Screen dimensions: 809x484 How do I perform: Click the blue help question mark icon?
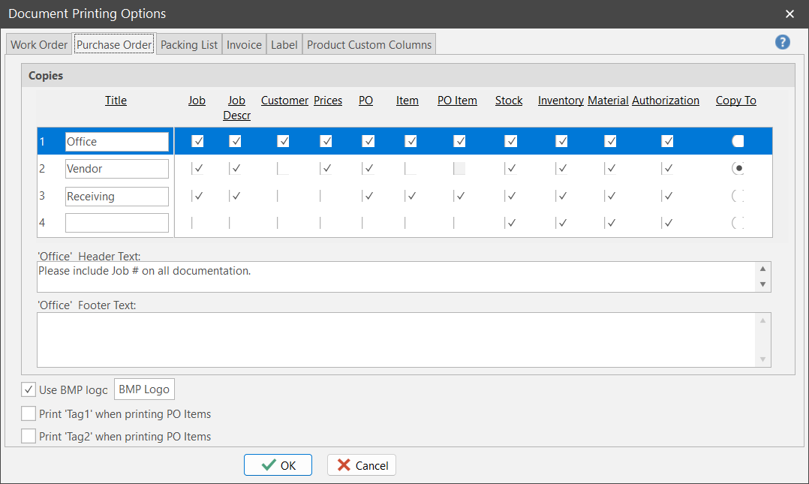point(783,42)
